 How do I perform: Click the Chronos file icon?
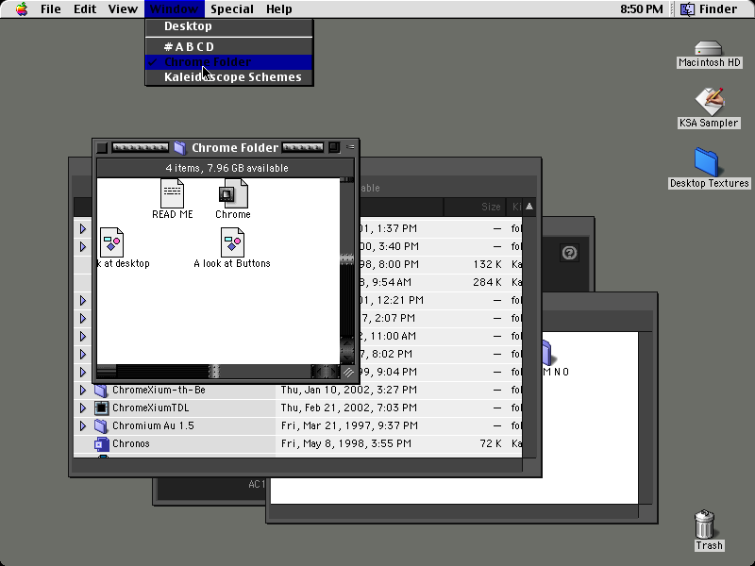click(101, 443)
